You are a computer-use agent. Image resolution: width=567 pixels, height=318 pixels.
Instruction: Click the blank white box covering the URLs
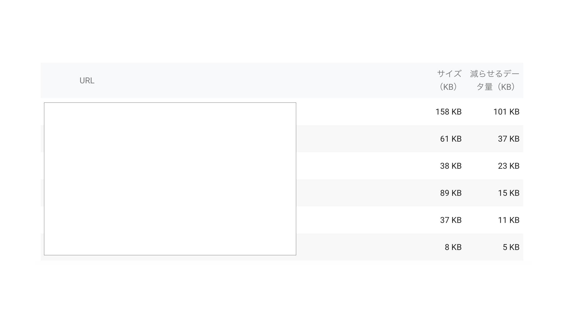[x=170, y=179]
